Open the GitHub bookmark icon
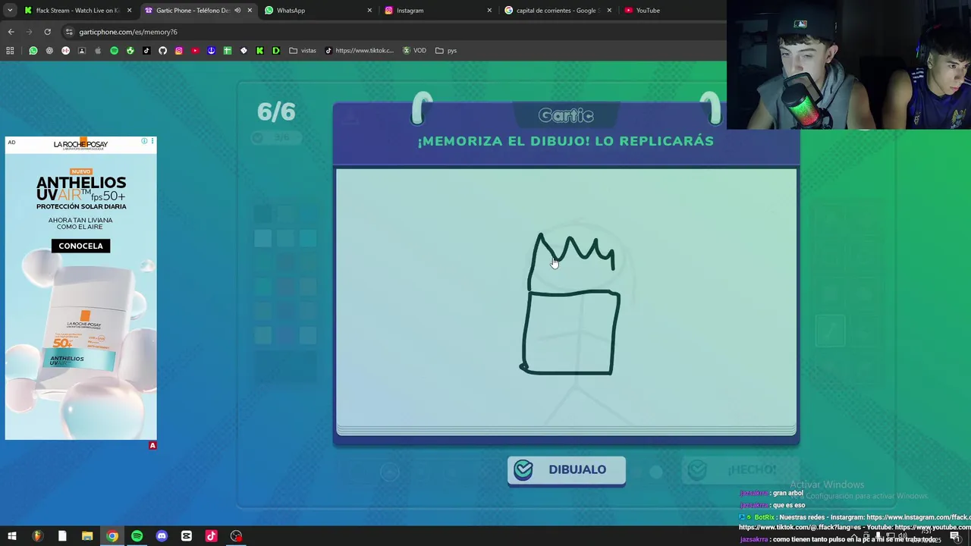 pyautogui.click(x=162, y=51)
